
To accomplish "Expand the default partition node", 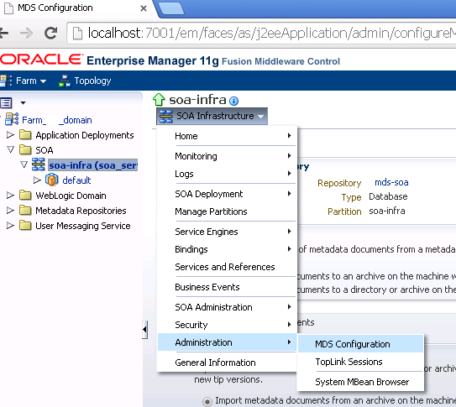I will pos(37,180).
